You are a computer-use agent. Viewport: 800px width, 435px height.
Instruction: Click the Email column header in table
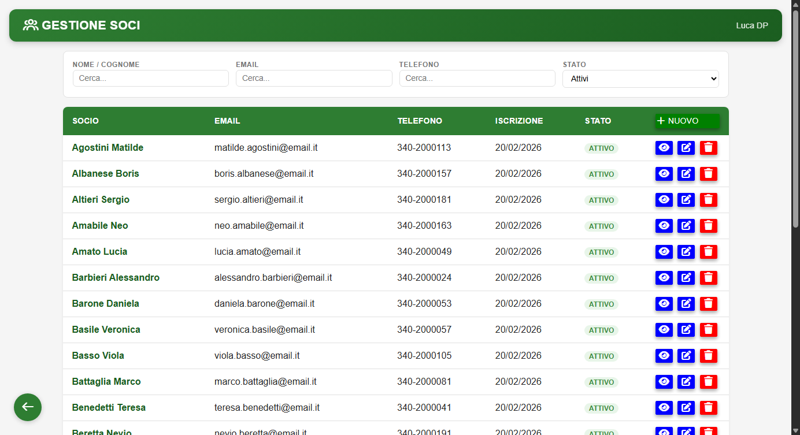tap(227, 121)
